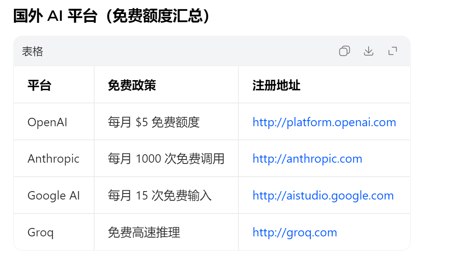
Task: Select the Anthropic table cell
Action: pos(53,159)
